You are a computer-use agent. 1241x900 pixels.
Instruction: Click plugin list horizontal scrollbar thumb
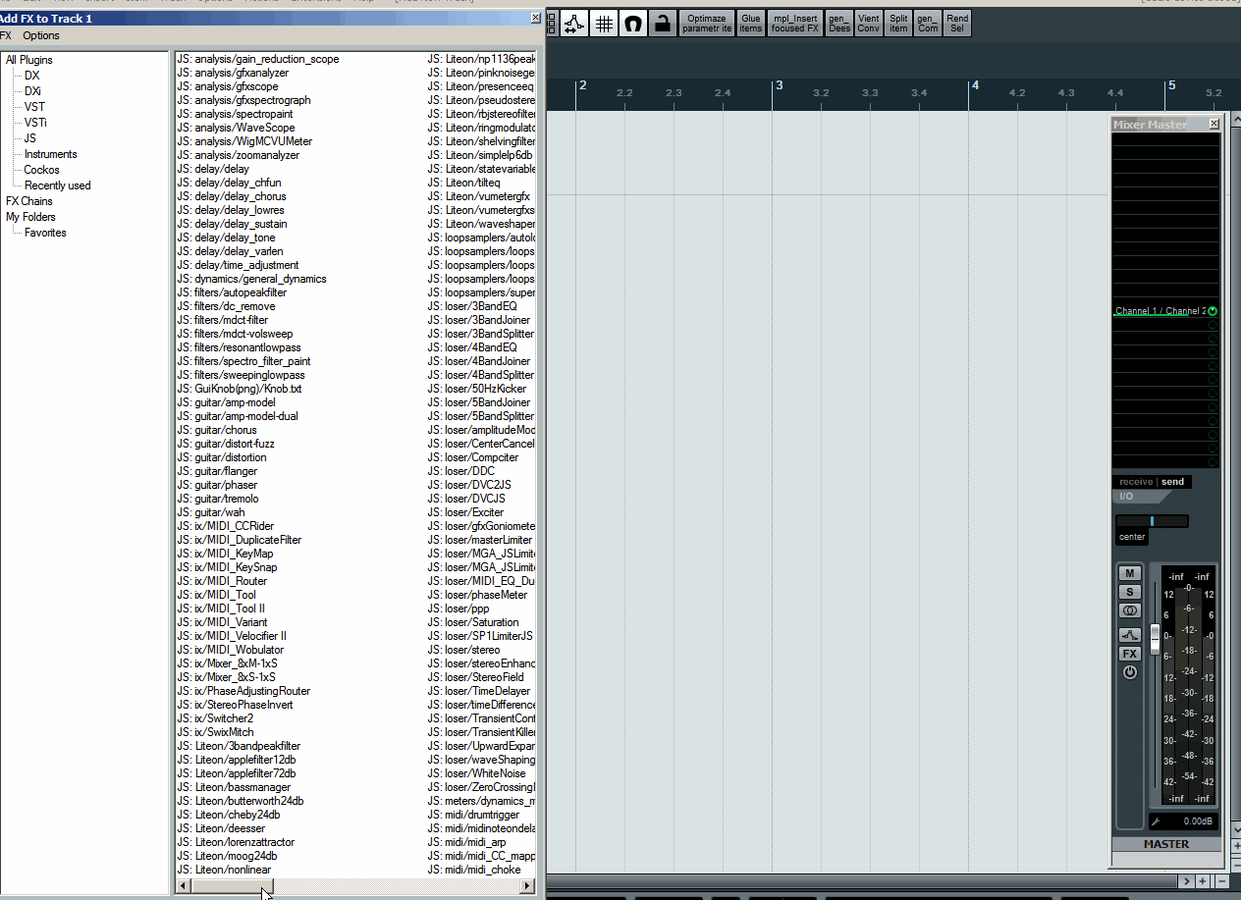(x=232, y=886)
